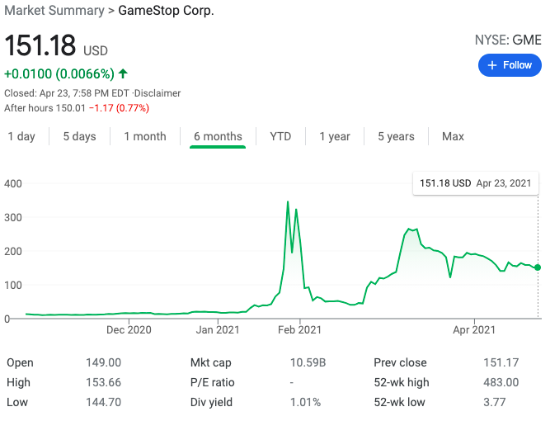Click the After hours 150.01 text

(x=45, y=108)
